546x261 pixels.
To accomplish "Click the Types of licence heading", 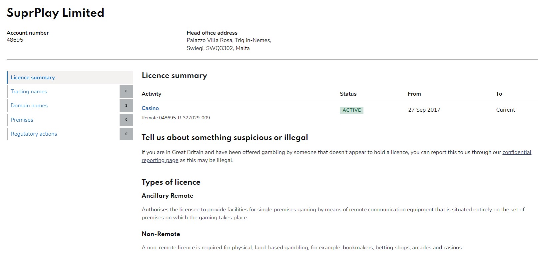I will pyautogui.click(x=171, y=182).
